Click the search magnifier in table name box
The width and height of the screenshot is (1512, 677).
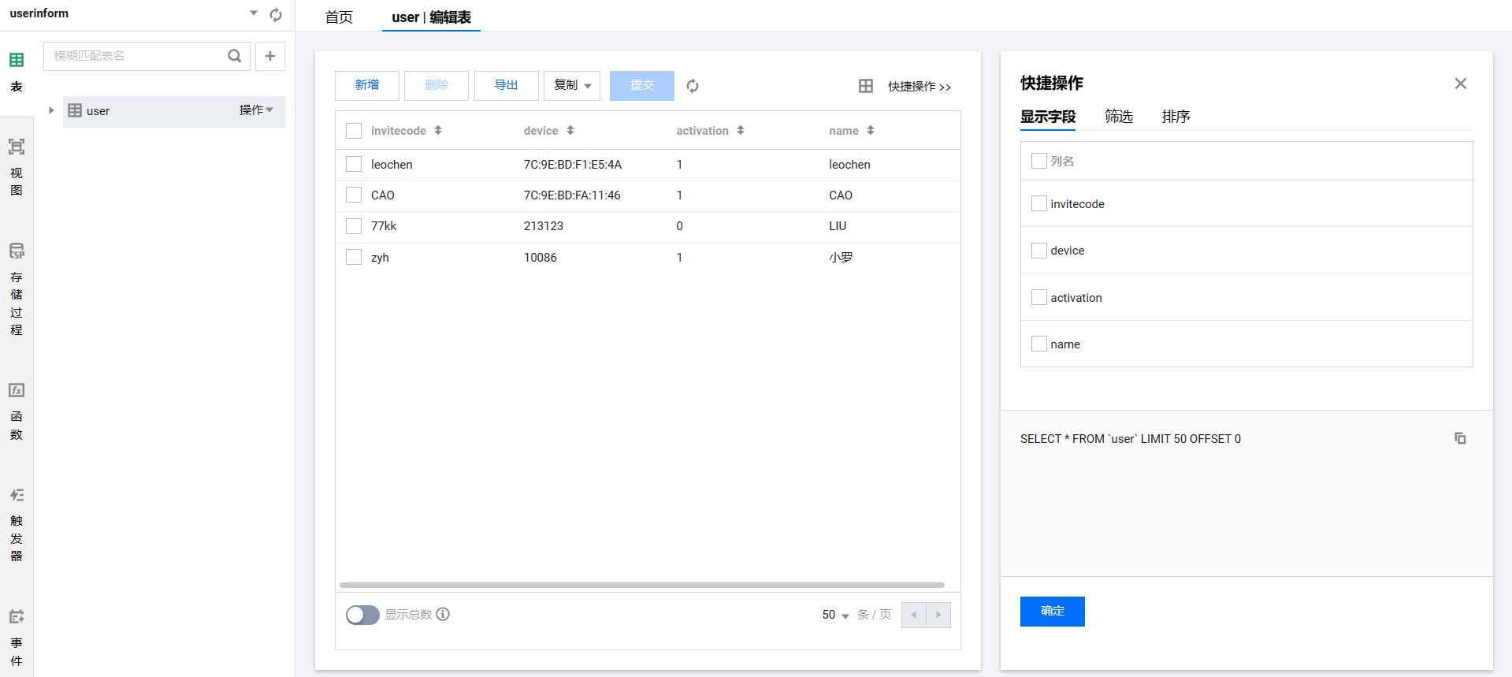point(234,56)
